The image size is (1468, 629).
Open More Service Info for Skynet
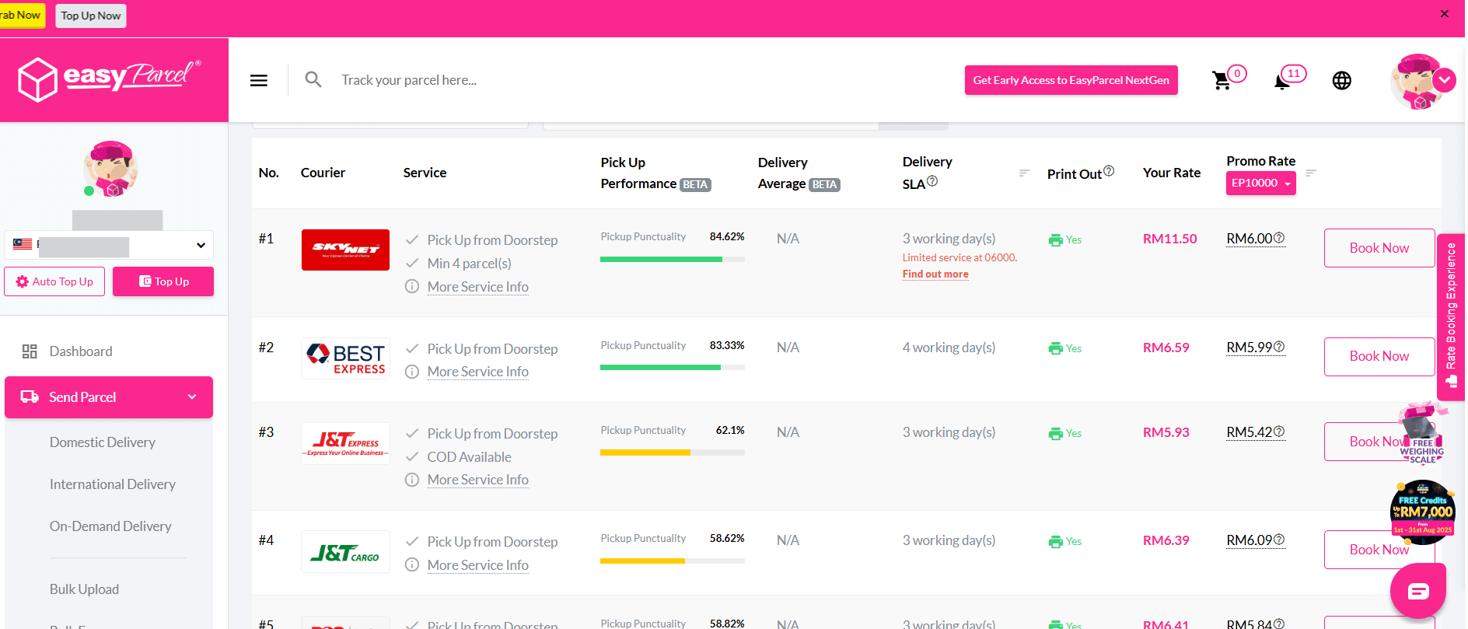(478, 287)
